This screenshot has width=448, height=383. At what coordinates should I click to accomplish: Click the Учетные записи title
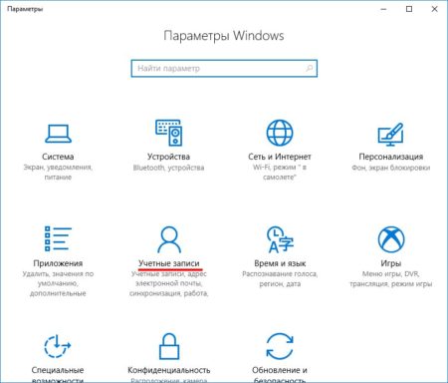click(x=169, y=263)
